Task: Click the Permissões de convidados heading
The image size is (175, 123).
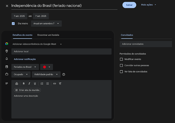Action: 133,54
